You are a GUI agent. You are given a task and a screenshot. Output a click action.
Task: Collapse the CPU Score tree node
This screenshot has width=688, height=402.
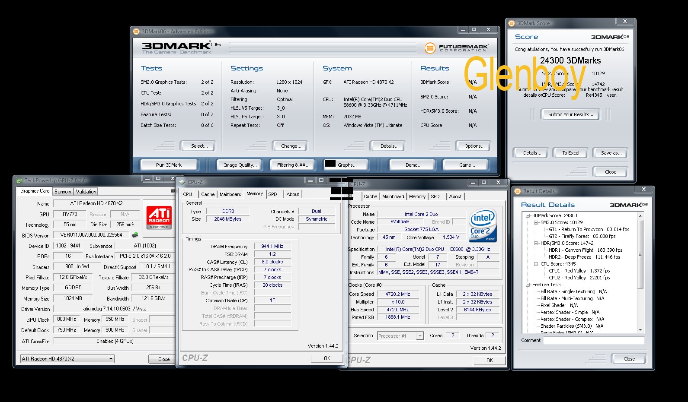tap(536, 264)
